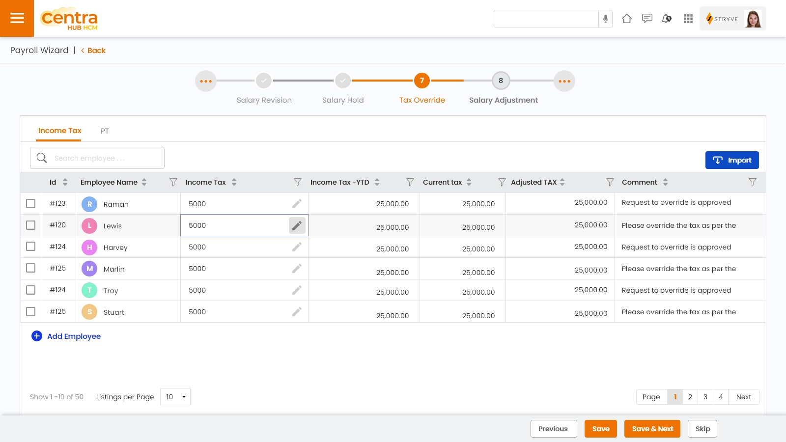
Task: Open the hamburger navigation menu
Action: (x=17, y=18)
